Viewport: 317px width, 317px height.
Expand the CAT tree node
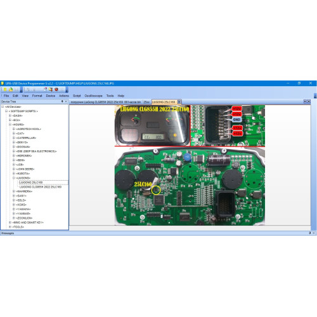14,133
